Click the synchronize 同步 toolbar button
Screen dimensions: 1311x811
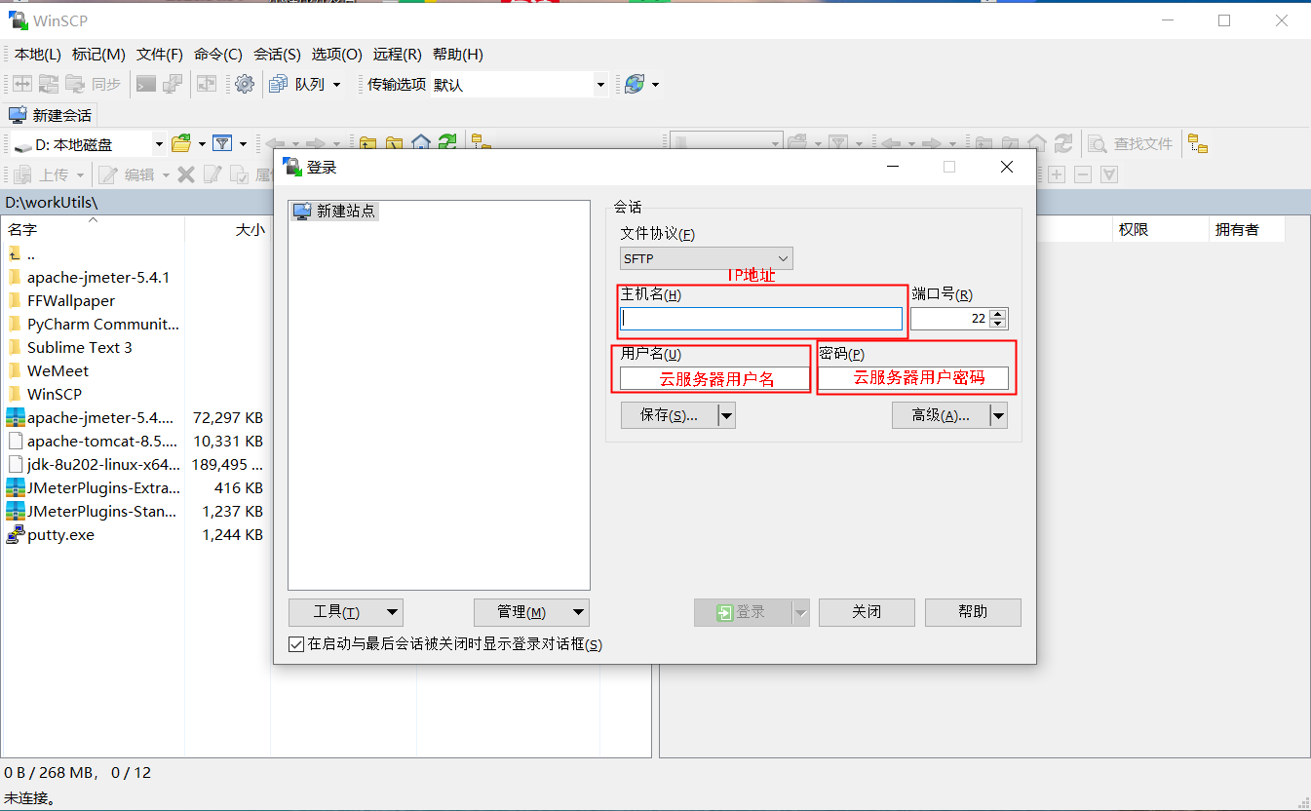(94, 85)
